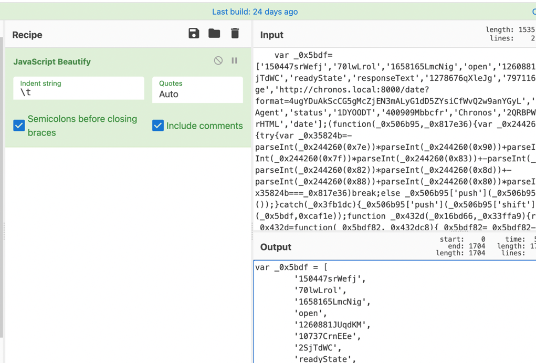
Task: Click the Recipe panel heading
Action: tap(27, 35)
